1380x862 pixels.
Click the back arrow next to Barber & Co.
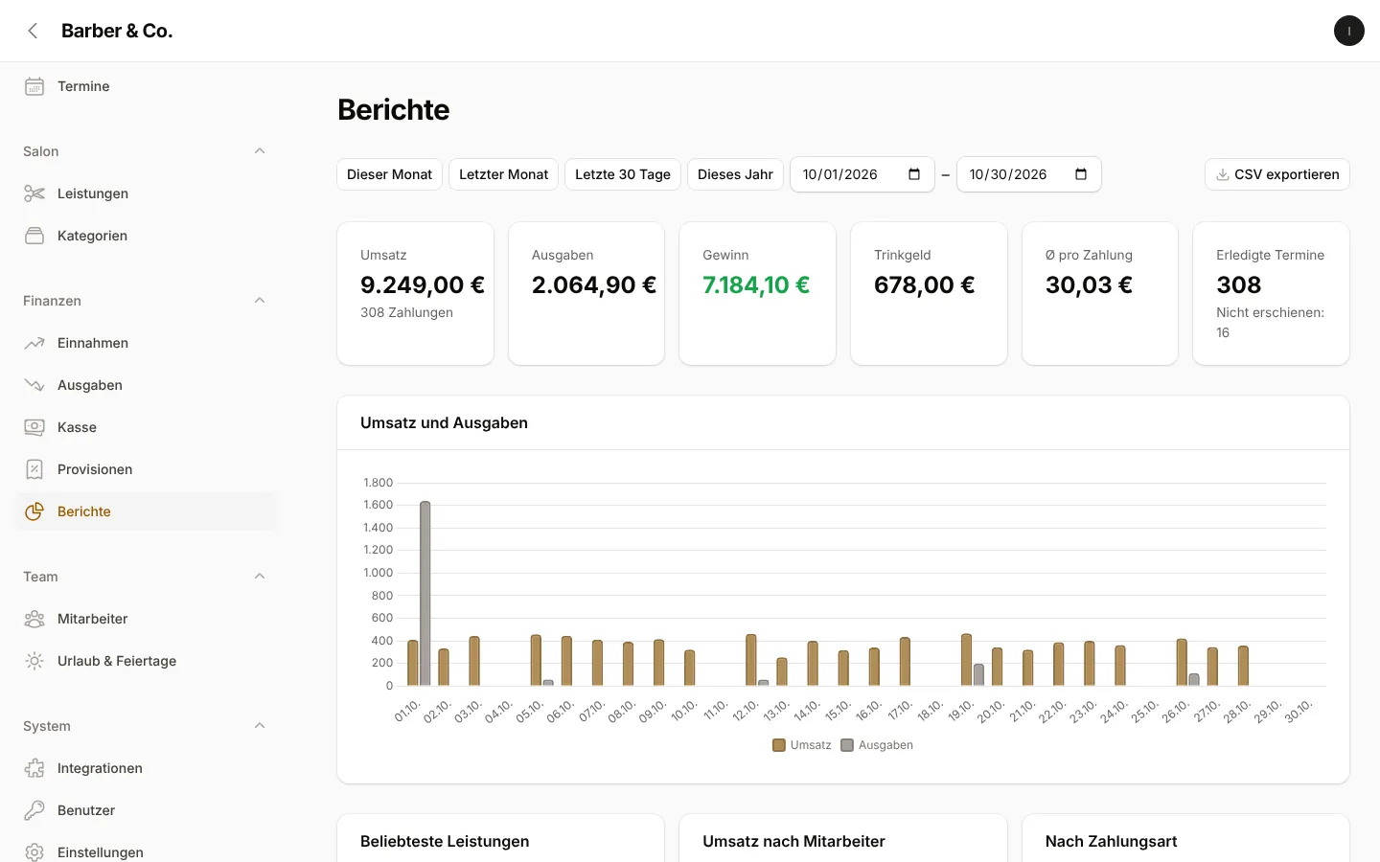[33, 31]
